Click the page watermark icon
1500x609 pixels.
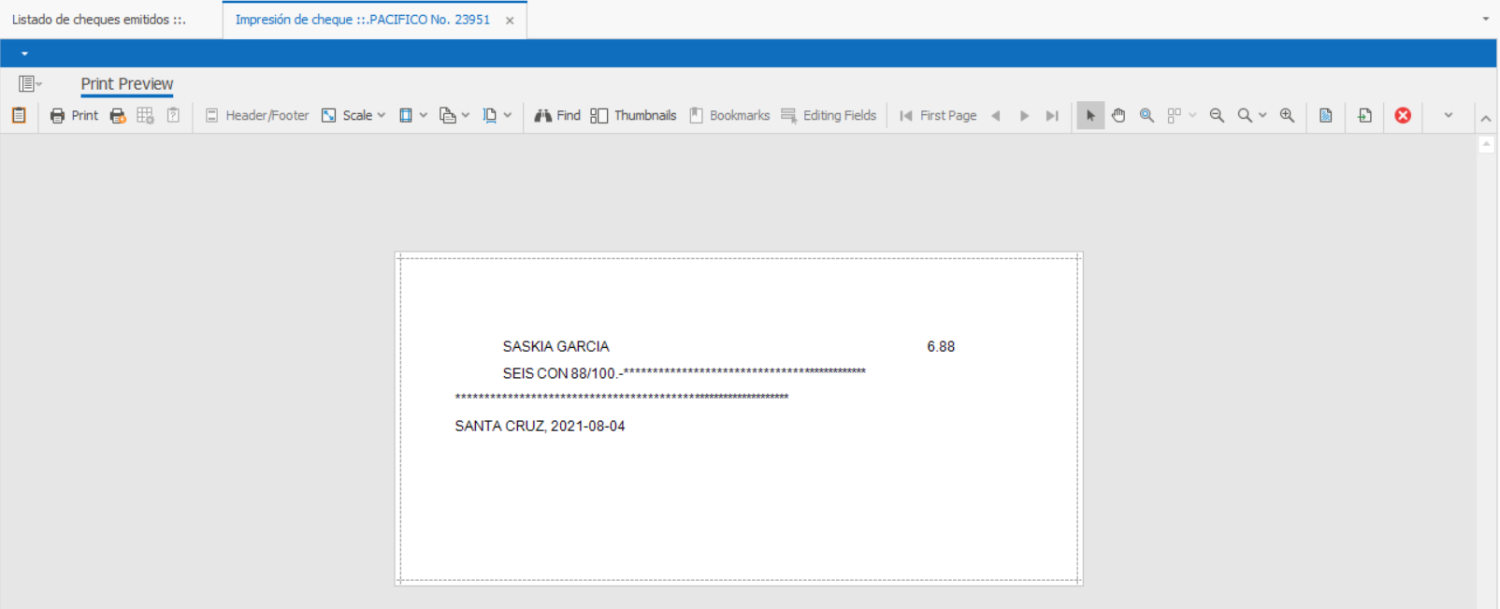point(1325,116)
